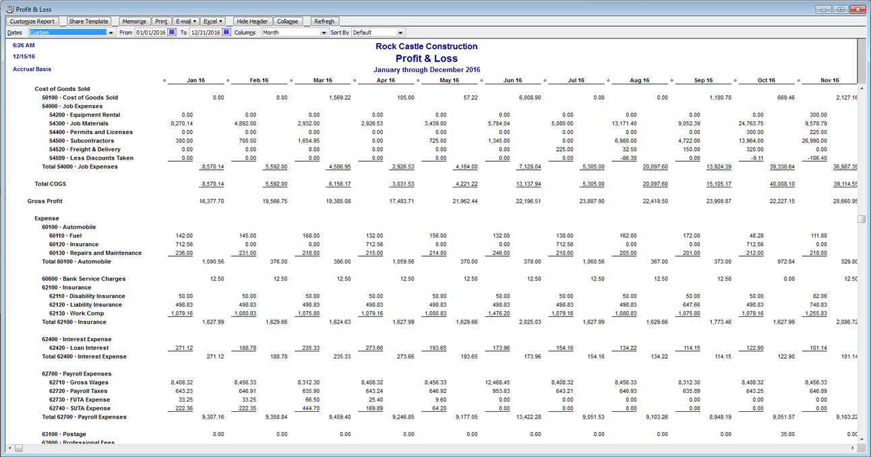Viewport: 871px width, 457px height.
Task: Select row 54200 · Equipment Rental
Action: tap(84, 115)
